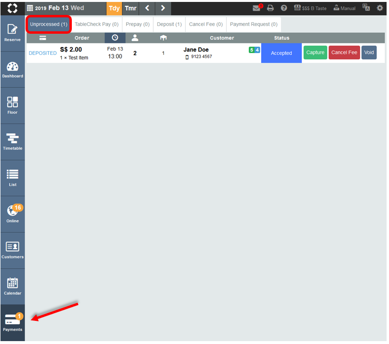Click the printer icon
This screenshot has width=389, height=344.
tap(270, 8)
